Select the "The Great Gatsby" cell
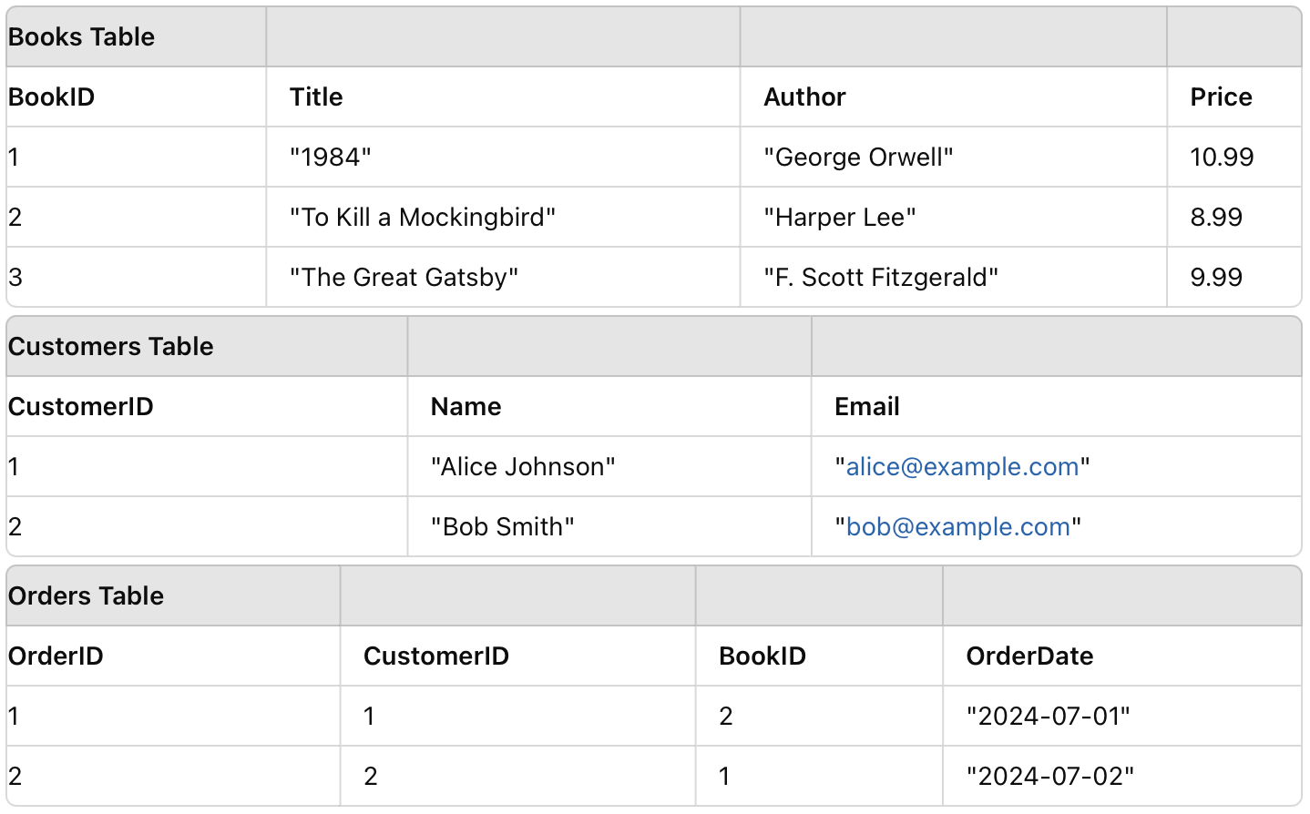1310x814 pixels. click(x=404, y=278)
